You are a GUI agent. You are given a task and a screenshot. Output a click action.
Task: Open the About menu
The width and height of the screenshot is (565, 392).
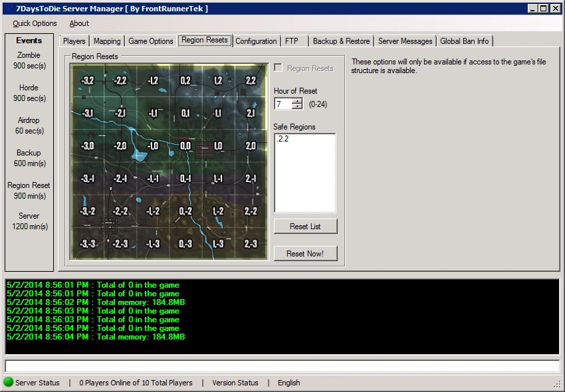[79, 23]
